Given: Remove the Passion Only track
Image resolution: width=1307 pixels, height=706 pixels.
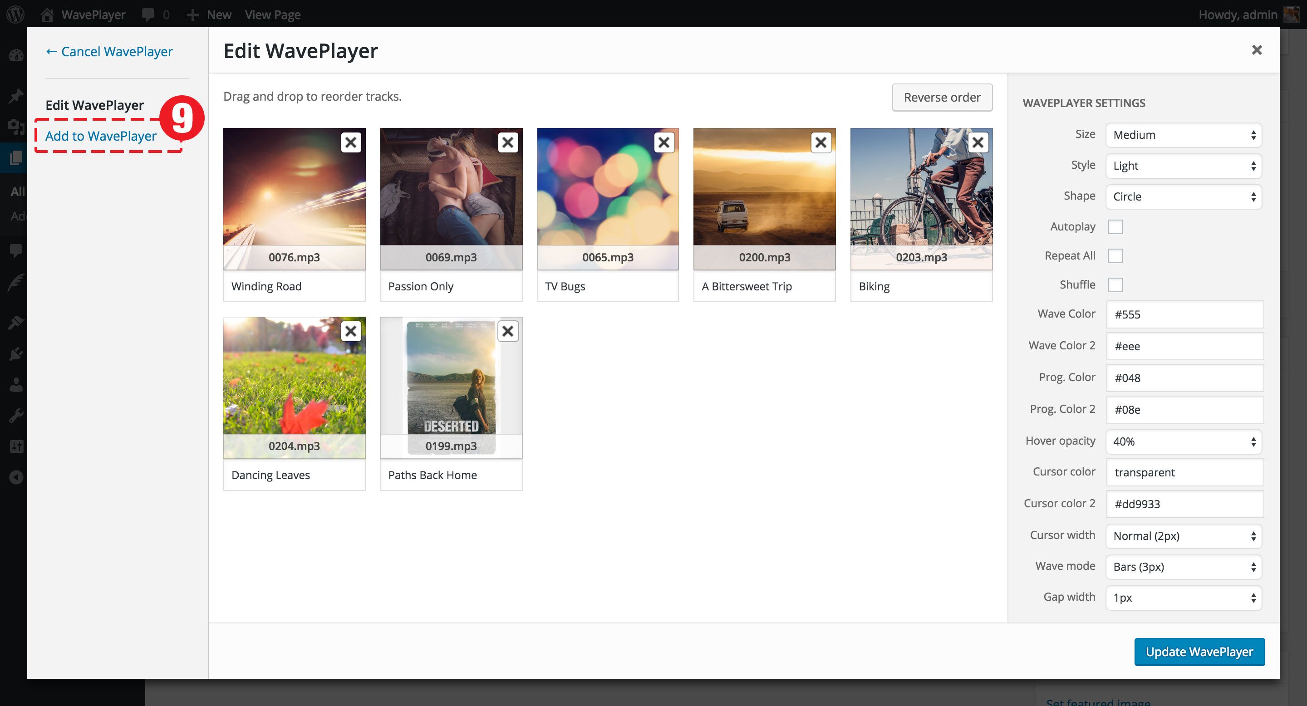Looking at the screenshot, I should pyautogui.click(x=507, y=142).
